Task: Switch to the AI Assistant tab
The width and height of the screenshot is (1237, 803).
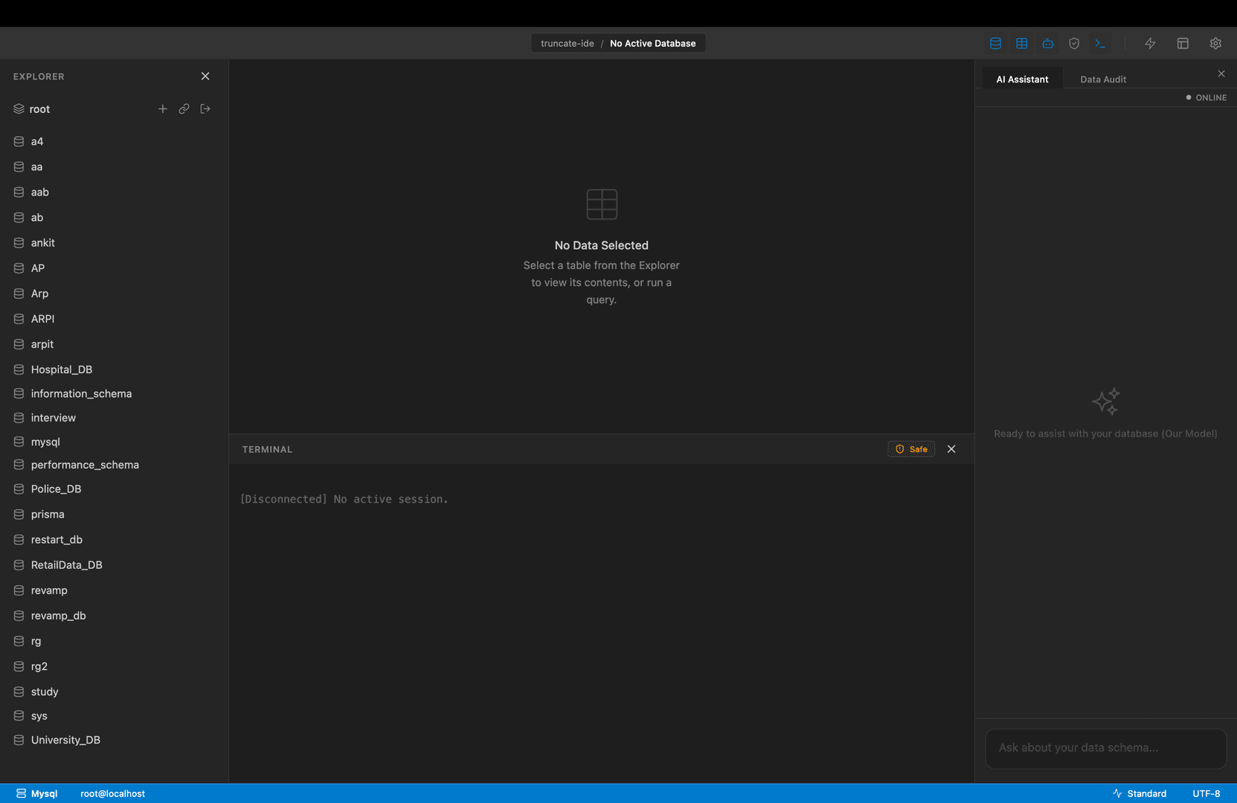Action: 1022,79
